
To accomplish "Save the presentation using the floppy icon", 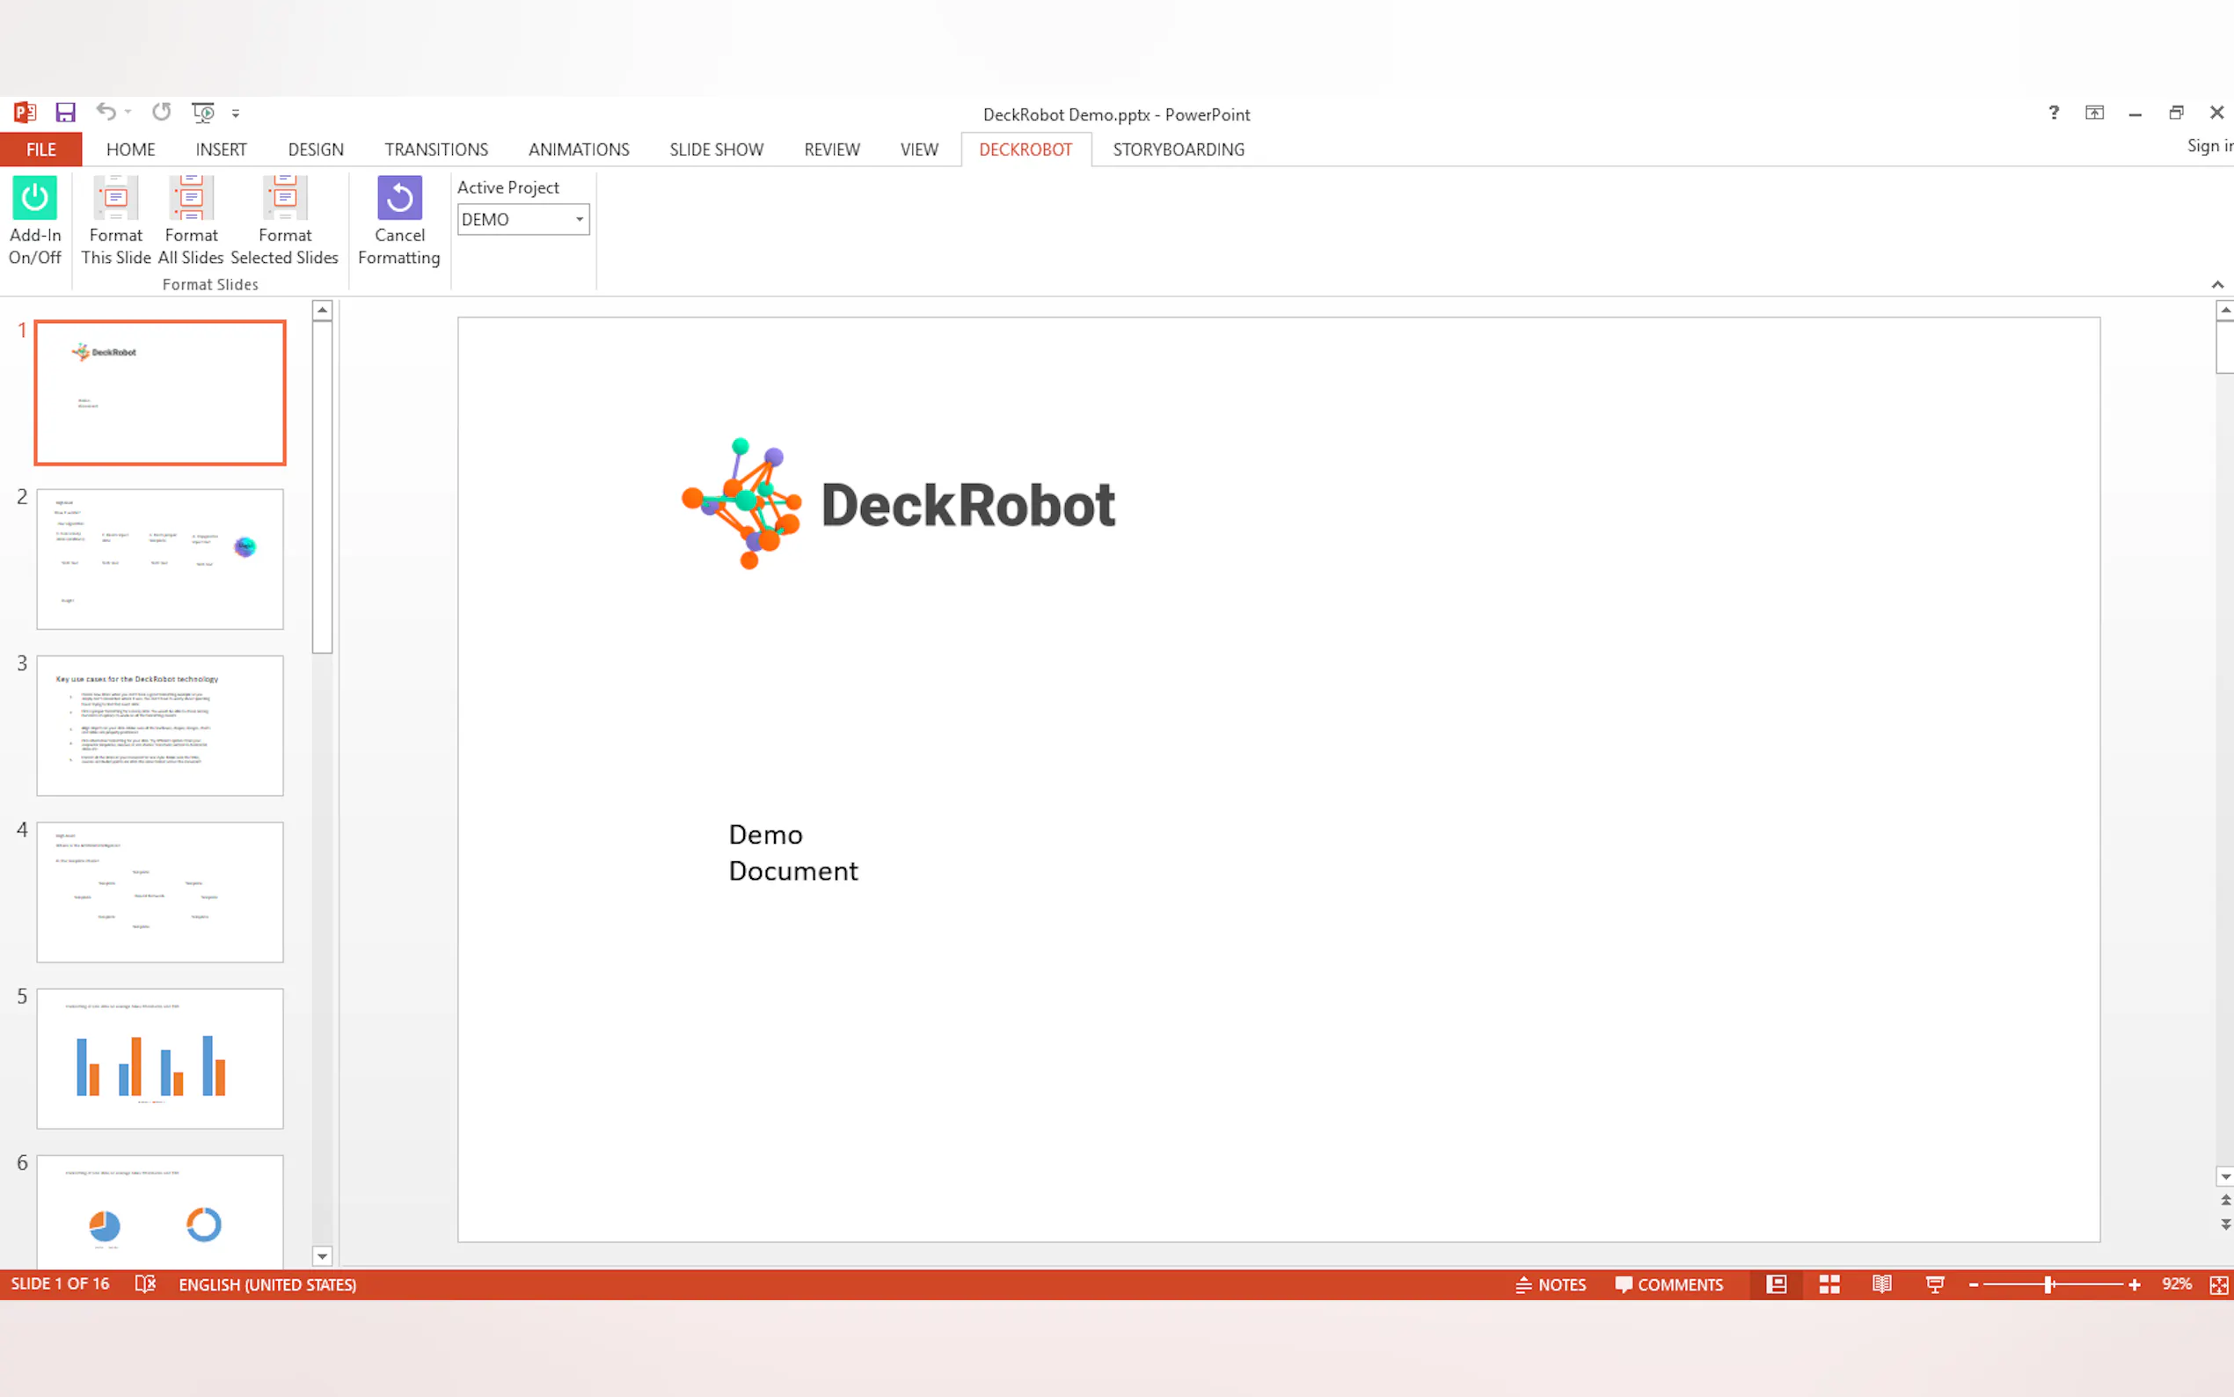I will click(x=65, y=113).
